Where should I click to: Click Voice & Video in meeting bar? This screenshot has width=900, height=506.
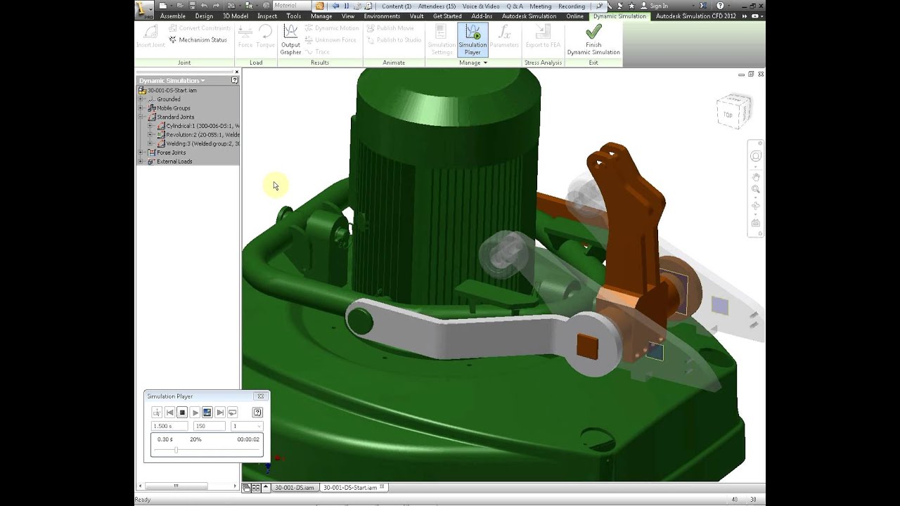coord(481,6)
